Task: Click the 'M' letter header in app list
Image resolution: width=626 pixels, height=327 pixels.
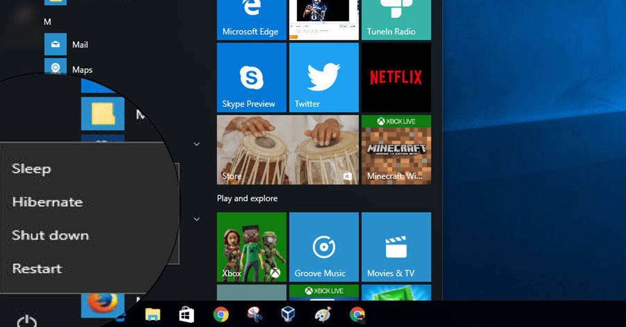Action: (47, 22)
